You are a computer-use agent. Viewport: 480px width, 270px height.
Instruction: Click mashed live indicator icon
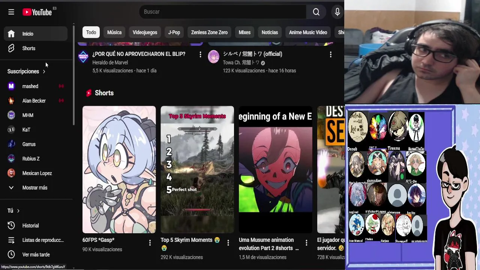pyautogui.click(x=61, y=86)
